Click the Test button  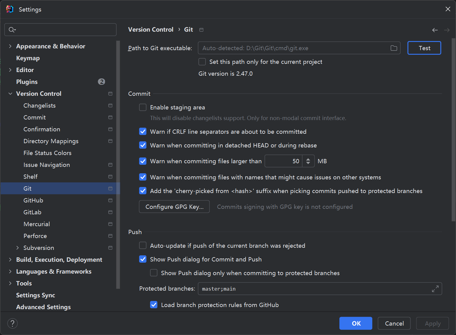click(424, 48)
